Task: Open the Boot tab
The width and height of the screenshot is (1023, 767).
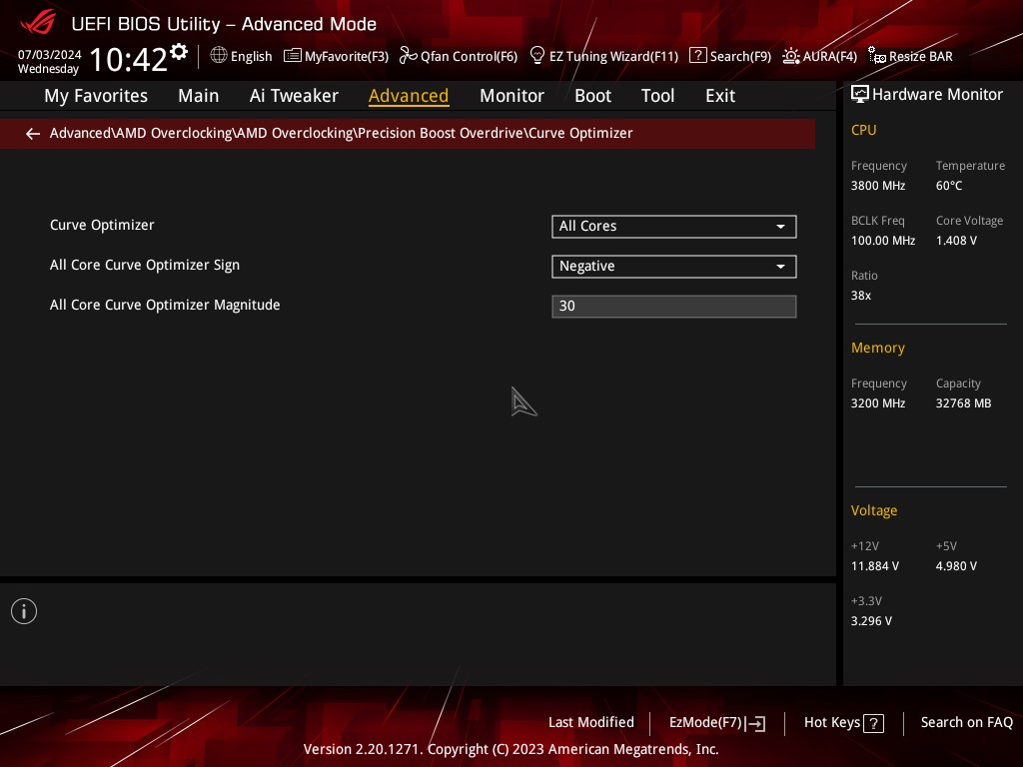Action: pyautogui.click(x=592, y=96)
